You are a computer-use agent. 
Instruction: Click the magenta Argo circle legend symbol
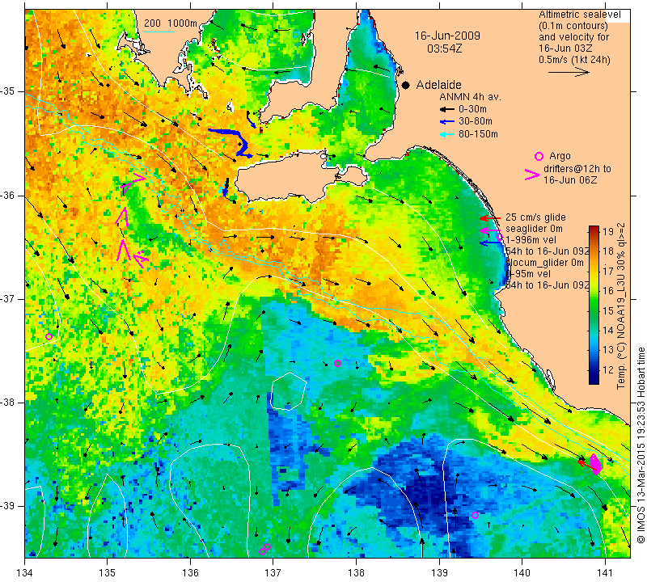pos(539,156)
